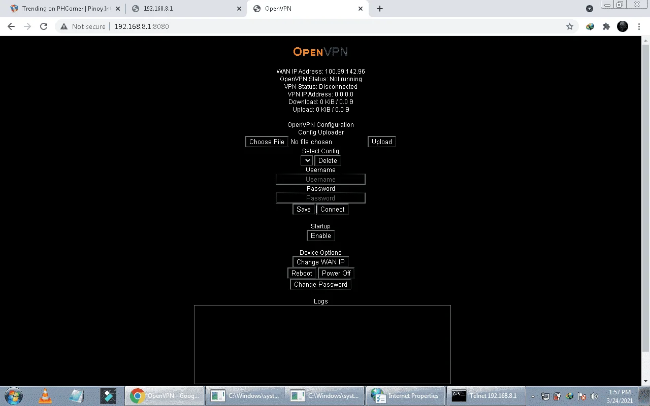The height and width of the screenshot is (406, 650).
Task: Open the Extensions puzzle icon
Action: (606, 26)
